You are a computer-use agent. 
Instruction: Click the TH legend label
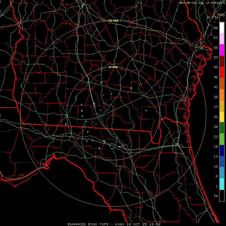pyautogui.click(x=216, y=196)
